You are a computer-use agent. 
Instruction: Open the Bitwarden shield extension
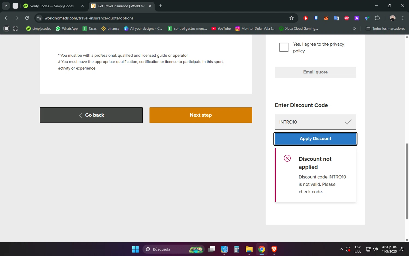click(316, 18)
